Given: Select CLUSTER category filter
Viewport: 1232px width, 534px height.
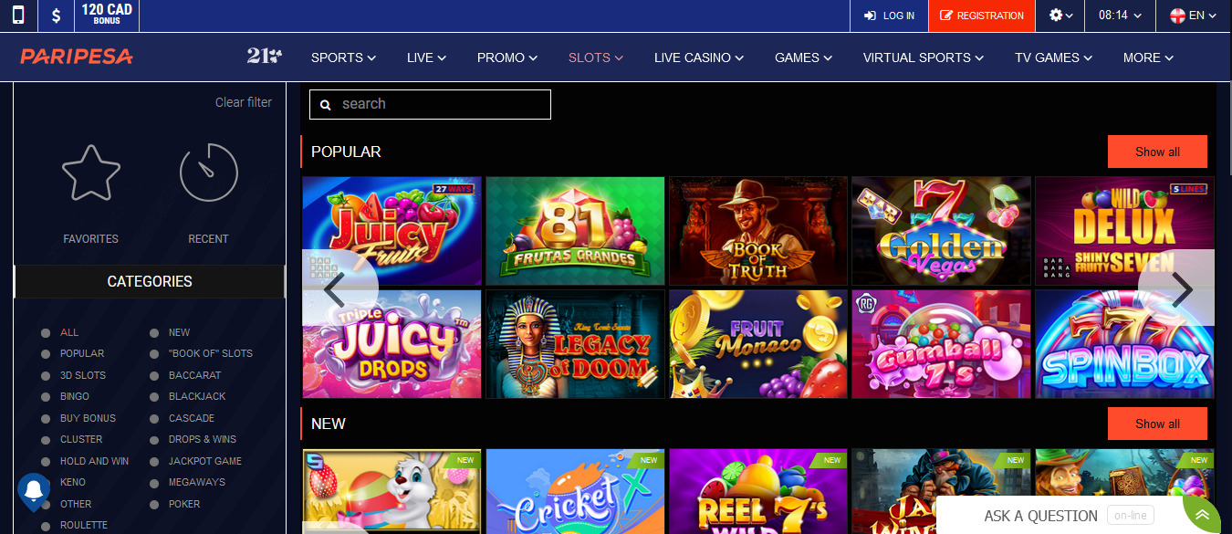Looking at the screenshot, I should 81,439.
